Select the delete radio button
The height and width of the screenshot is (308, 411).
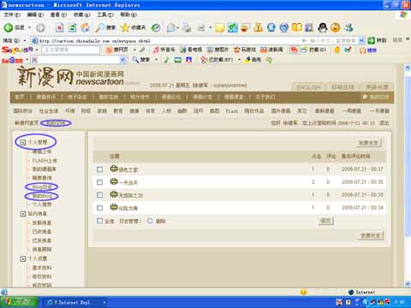coord(150,221)
